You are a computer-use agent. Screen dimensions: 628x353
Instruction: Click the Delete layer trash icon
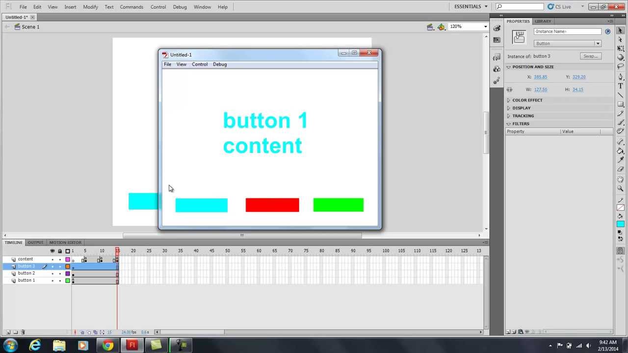[23, 332]
